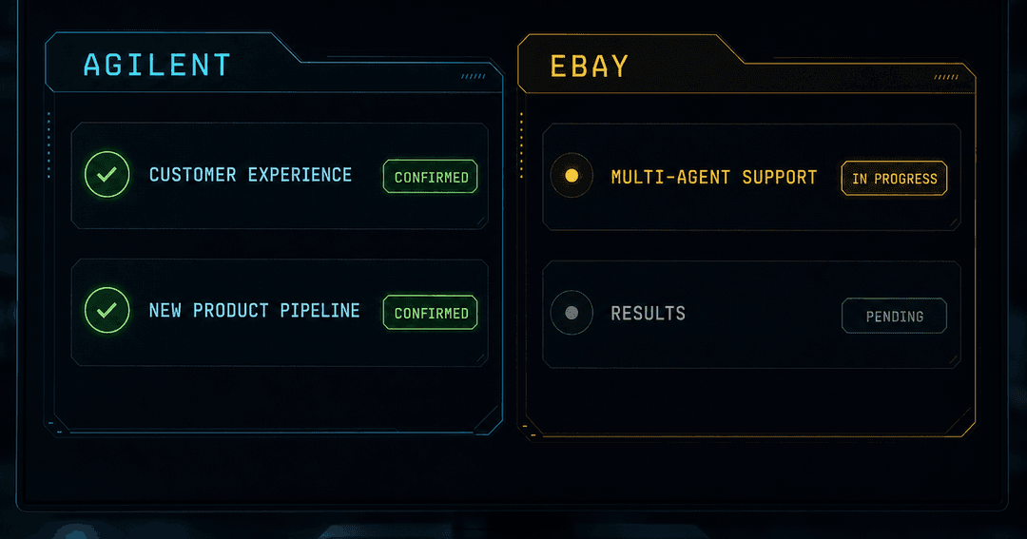Select the Customer Experience row label

pos(250,175)
